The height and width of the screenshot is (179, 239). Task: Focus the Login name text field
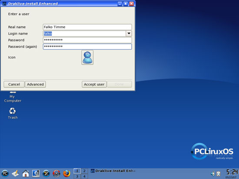84,33
